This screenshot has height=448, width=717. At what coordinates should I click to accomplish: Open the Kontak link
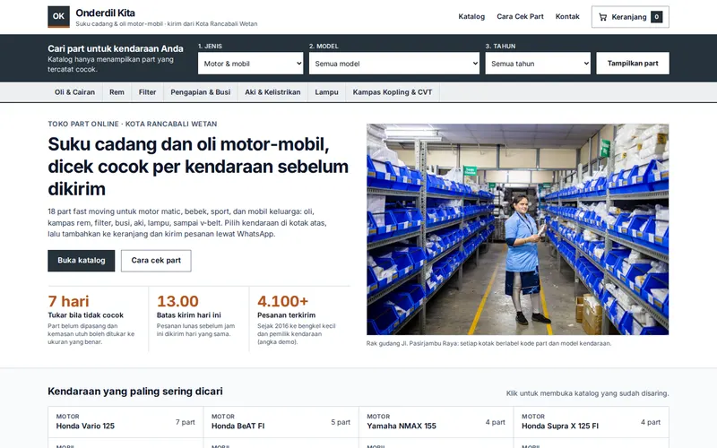coord(567,16)
